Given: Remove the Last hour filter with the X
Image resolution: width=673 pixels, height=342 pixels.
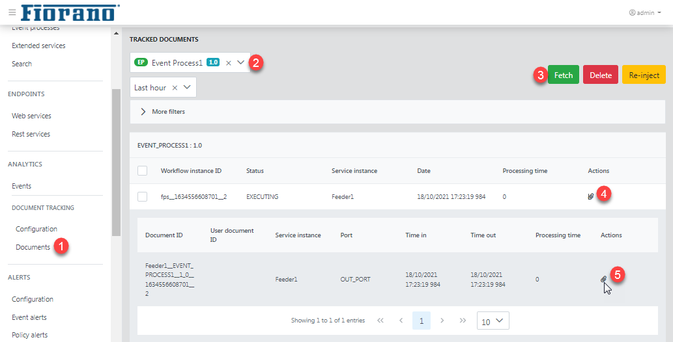Looking at the screenshot, I should coord(175,88).
